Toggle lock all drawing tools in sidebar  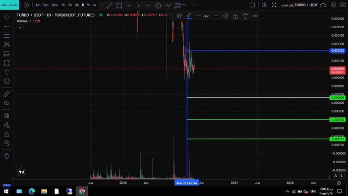7,134
